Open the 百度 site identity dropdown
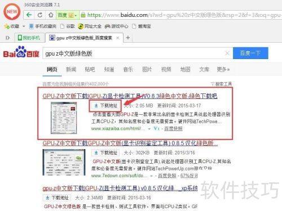The height and width of the screenshot is (211, 282). point(67,15)
